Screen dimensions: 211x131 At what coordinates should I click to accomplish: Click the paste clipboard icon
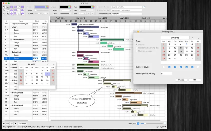(x=8, y=14)
